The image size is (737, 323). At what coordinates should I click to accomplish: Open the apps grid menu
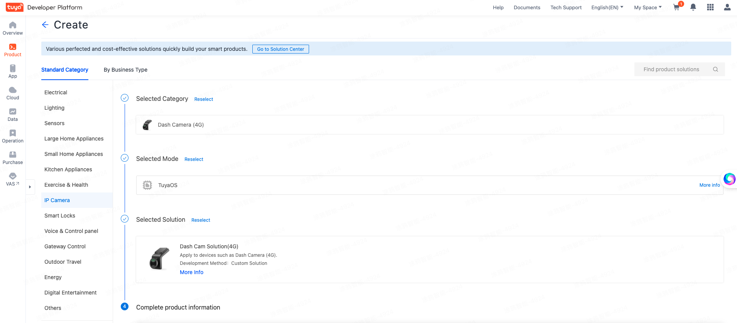click(x=710, y=7)
